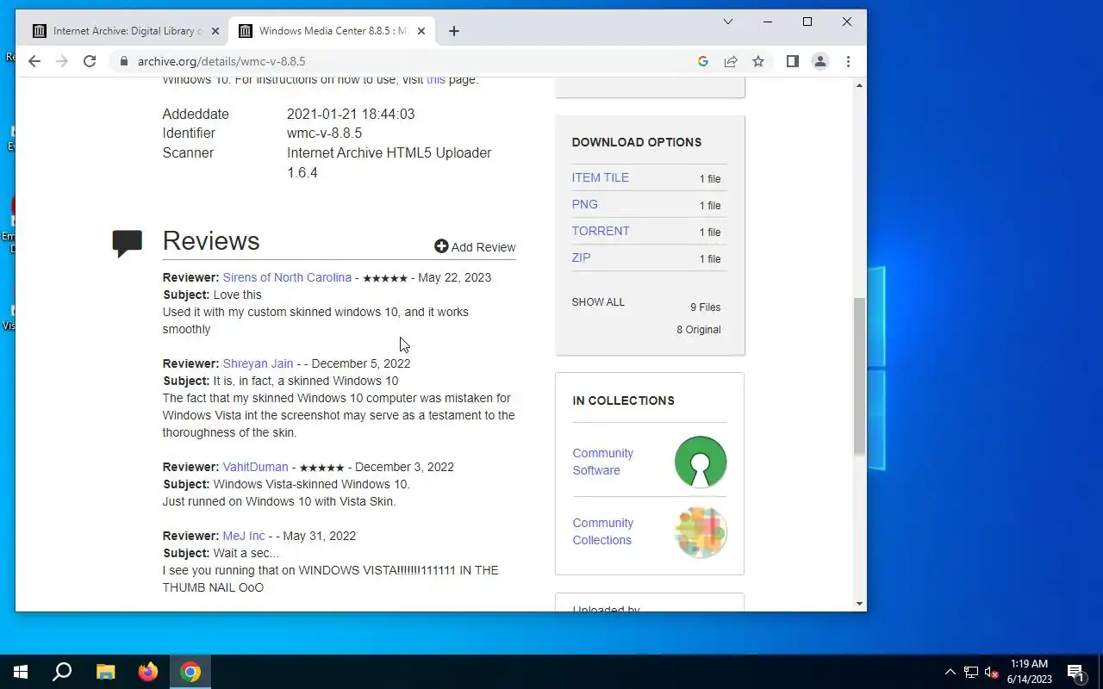Open the Windows Start menu
This screenshot has width=1103, height=689.
(21, 672)
